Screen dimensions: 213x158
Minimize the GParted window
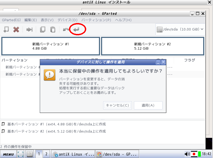tap(192, 14)
